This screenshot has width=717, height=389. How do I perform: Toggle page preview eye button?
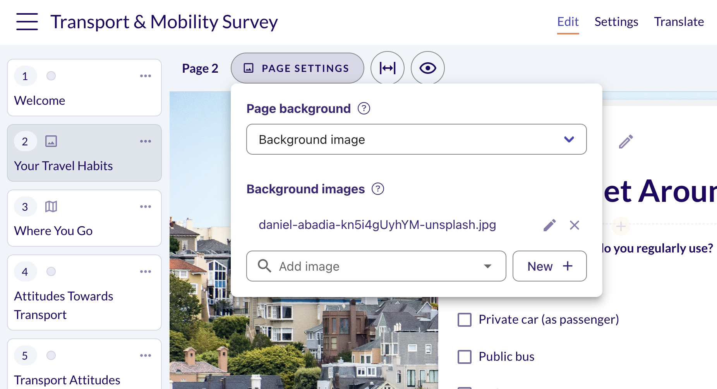tap(428, 68)
